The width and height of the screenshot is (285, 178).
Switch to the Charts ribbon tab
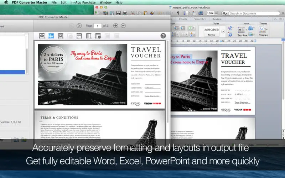click(x=183, y=19)
